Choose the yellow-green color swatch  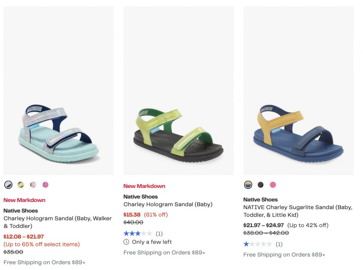(x=21, y=185)
